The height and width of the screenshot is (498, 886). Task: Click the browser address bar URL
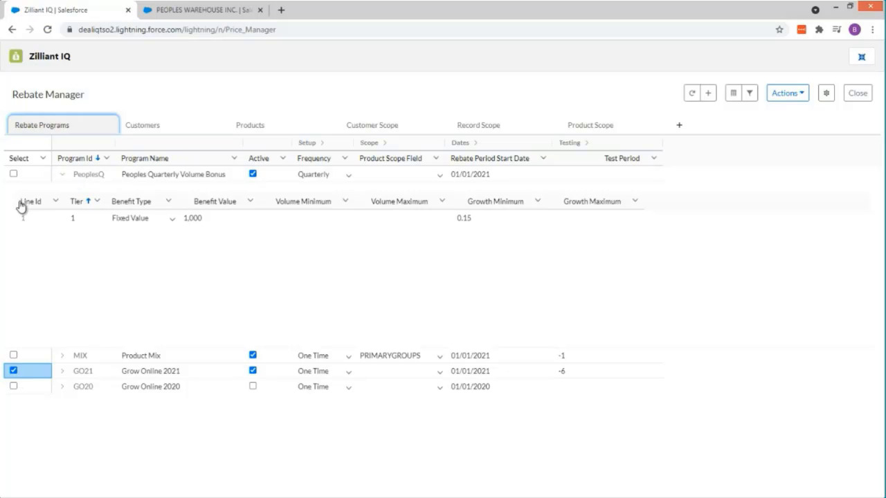point(177,30)
